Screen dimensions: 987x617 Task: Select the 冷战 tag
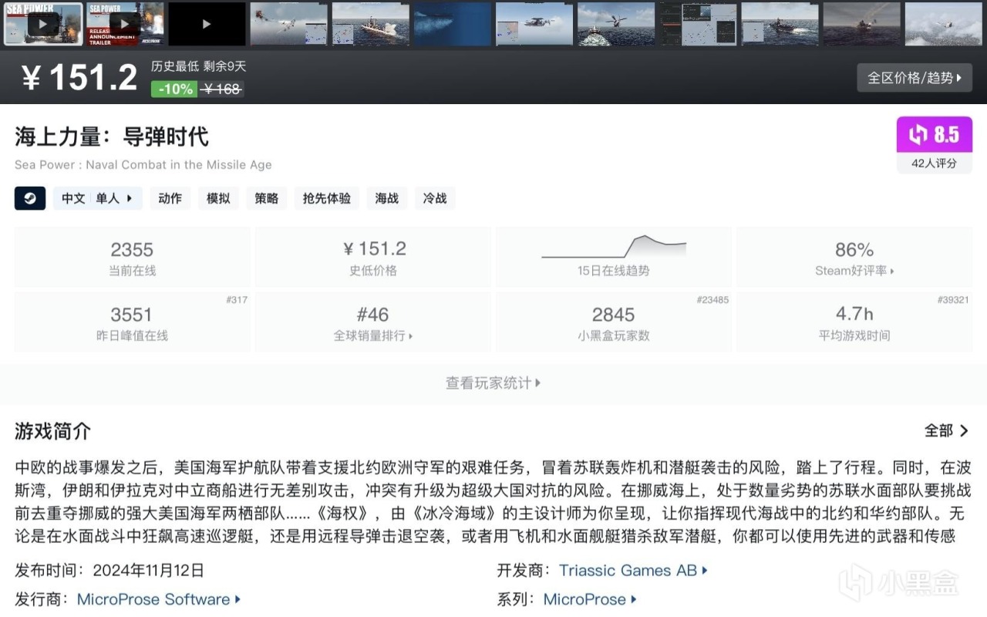point(435,198)
